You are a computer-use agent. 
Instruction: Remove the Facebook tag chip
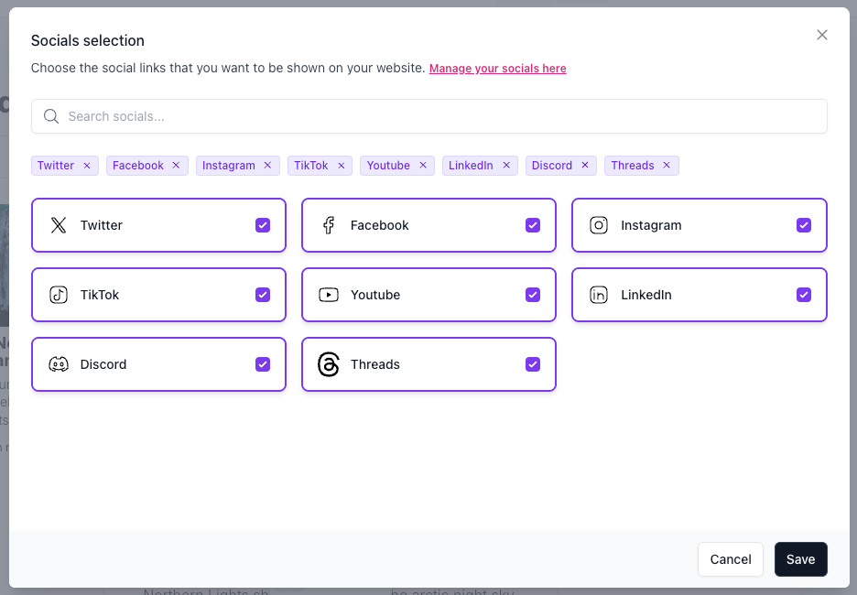(x=177, y=166)
